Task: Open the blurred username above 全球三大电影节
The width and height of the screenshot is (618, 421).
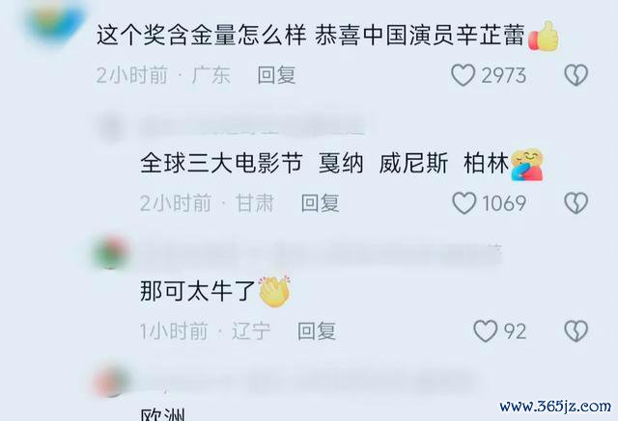Action: point(252,126)
